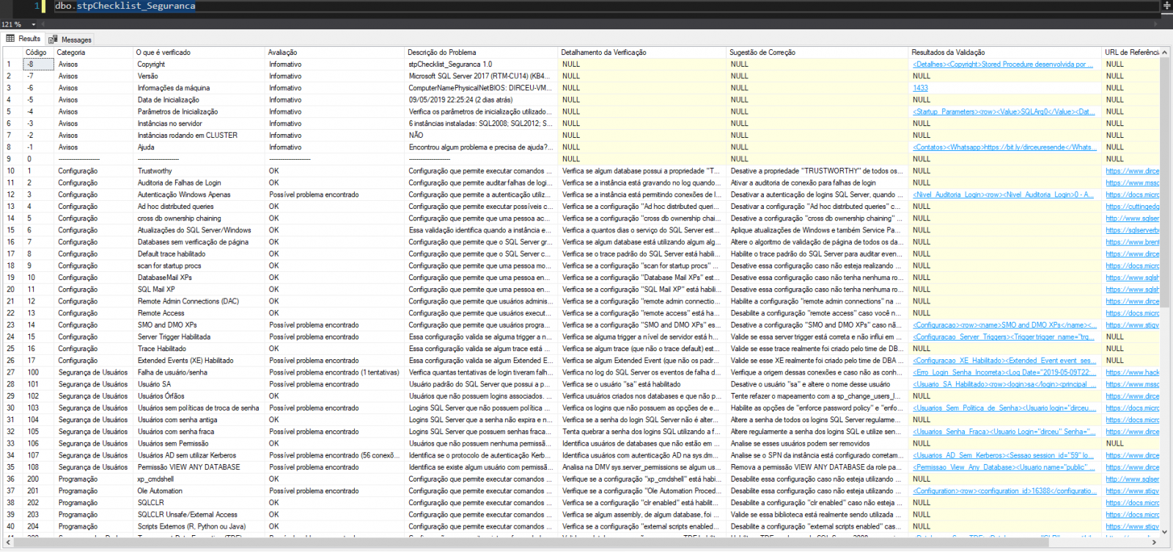Click the Código column header
This screenshot has height=552, width=1173.
pyautogui.click(x=38, y=52)
